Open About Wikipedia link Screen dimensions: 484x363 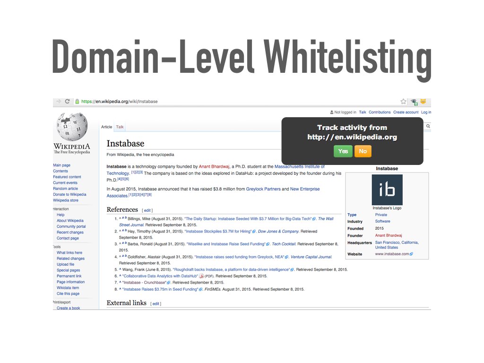pyautogui.click(x=70, y=221)
